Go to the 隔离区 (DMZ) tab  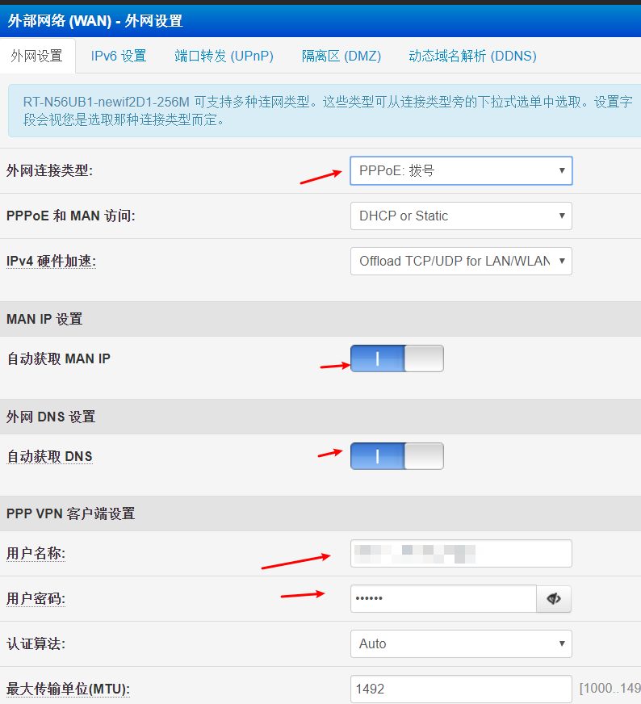341,56
